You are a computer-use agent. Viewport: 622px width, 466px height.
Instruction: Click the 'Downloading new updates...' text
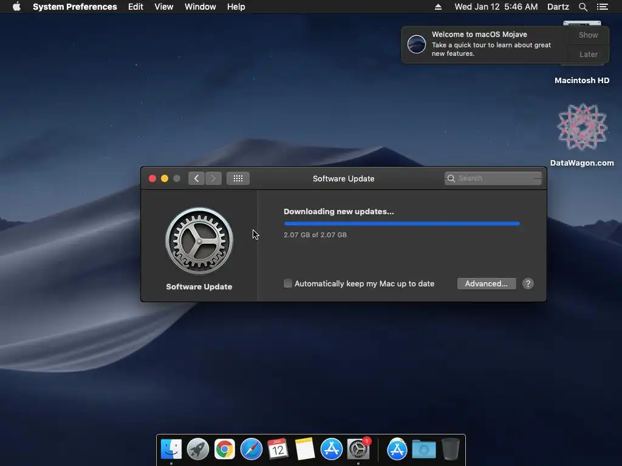point(338,212)
